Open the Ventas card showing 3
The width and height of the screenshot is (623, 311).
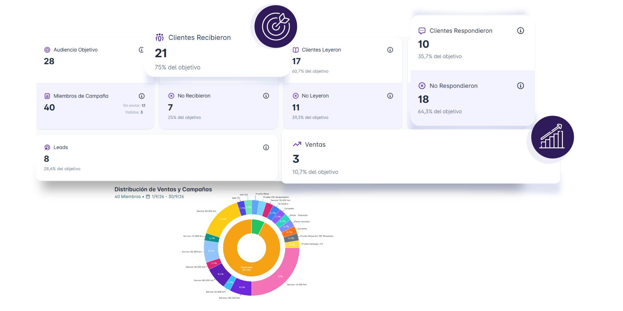(x=421, y=157)
